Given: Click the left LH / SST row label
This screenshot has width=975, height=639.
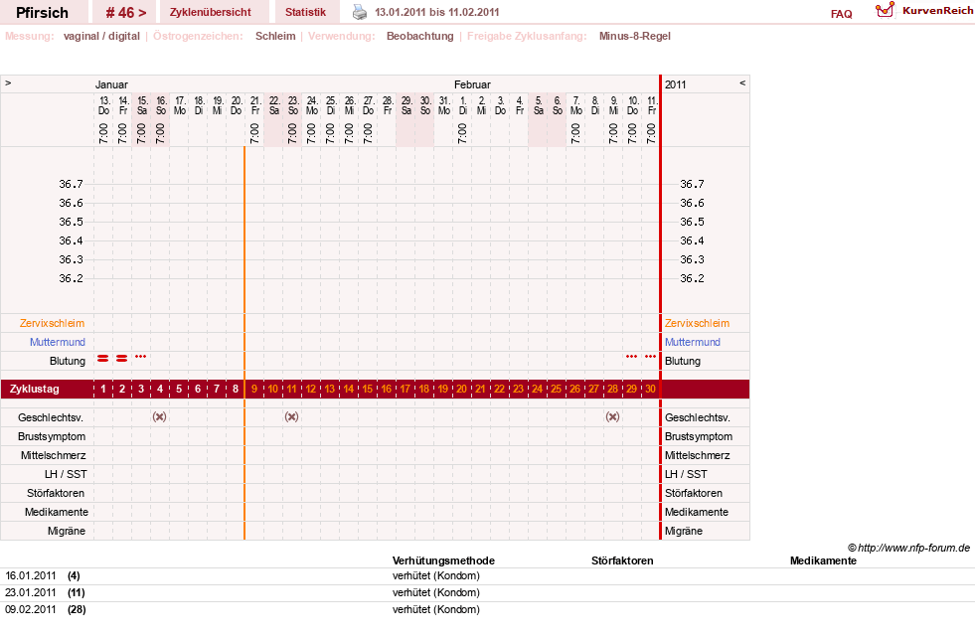Looking at the screenshot, I should pos(66,474).
